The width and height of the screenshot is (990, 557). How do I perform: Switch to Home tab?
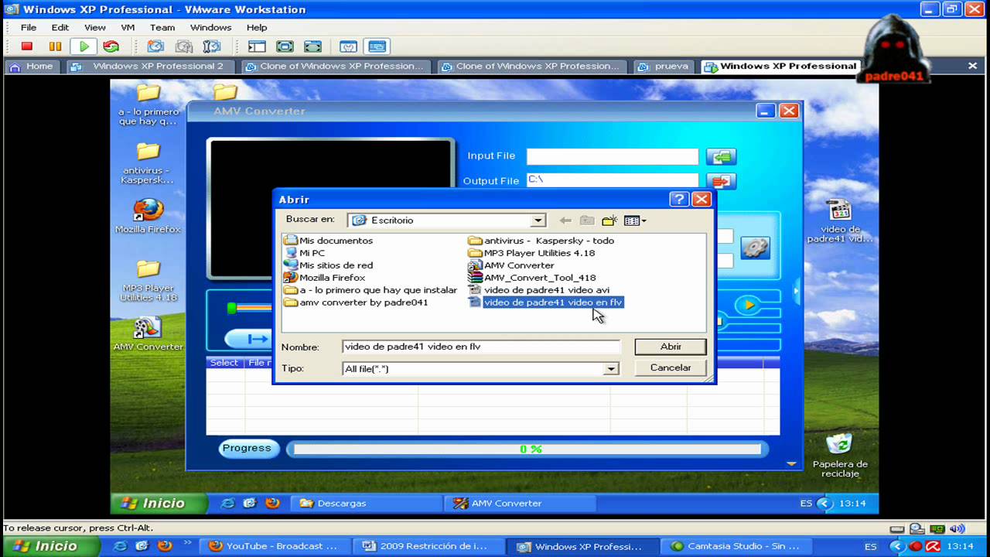point(32,67)
